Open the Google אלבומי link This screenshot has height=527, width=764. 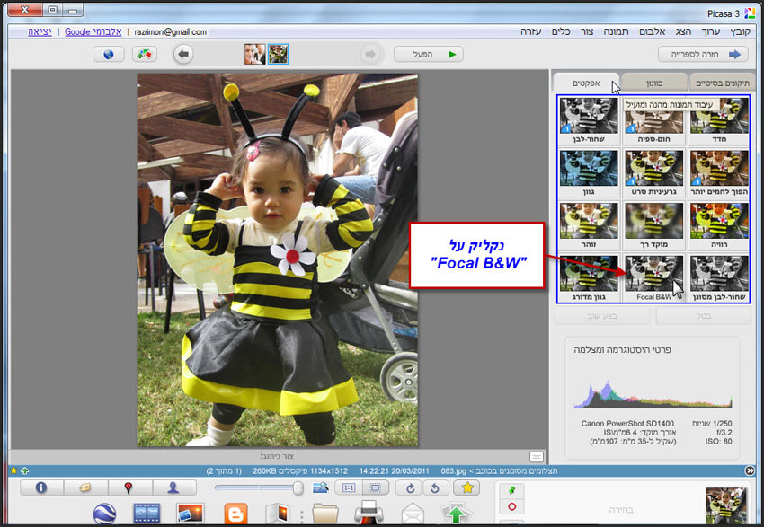coord(93,31)
